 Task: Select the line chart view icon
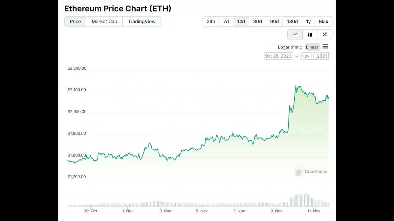pyautogui.click(x=295, y=34)
